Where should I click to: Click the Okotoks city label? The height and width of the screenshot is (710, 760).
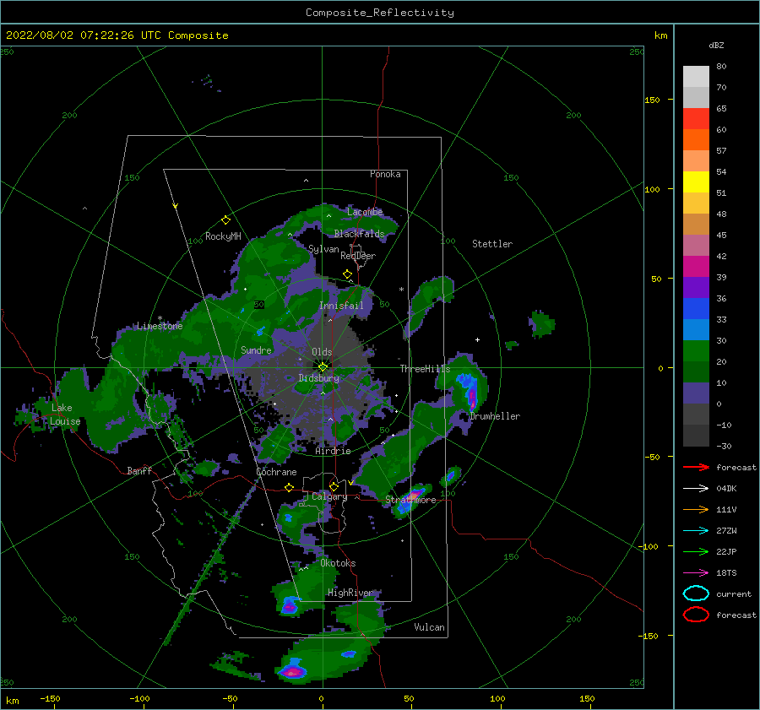click(339, 563)
